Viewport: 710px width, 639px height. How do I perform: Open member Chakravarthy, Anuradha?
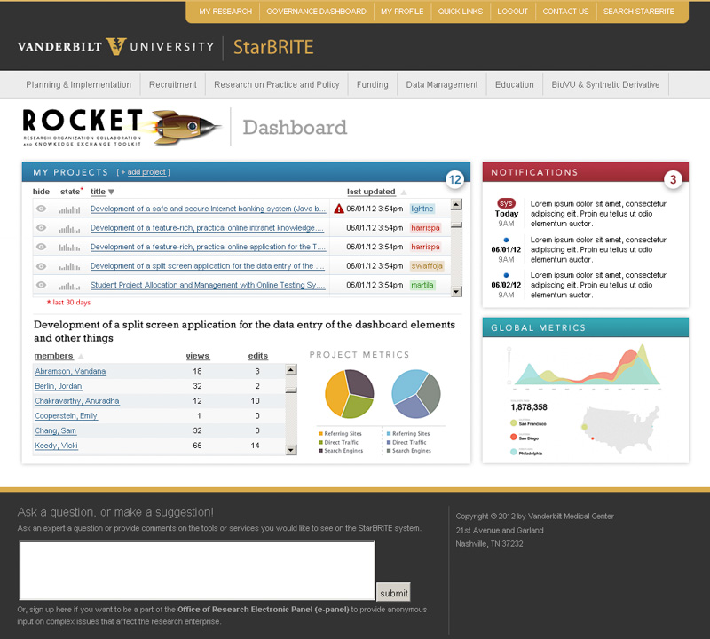pyautogui.click(x=77, y=401)
